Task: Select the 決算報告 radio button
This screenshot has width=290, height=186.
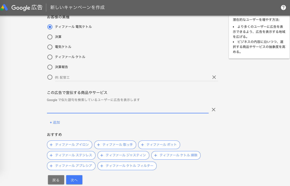Action: click(x=50, y=67)
